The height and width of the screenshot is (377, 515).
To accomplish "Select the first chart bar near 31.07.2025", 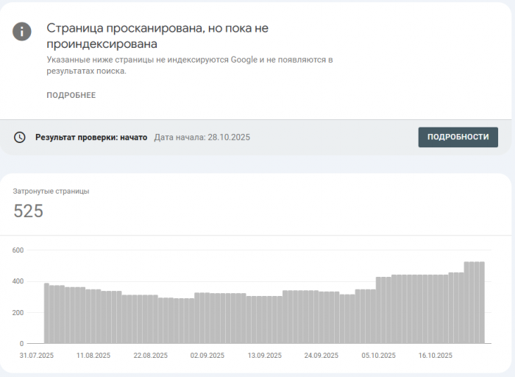I will point(46,313).
